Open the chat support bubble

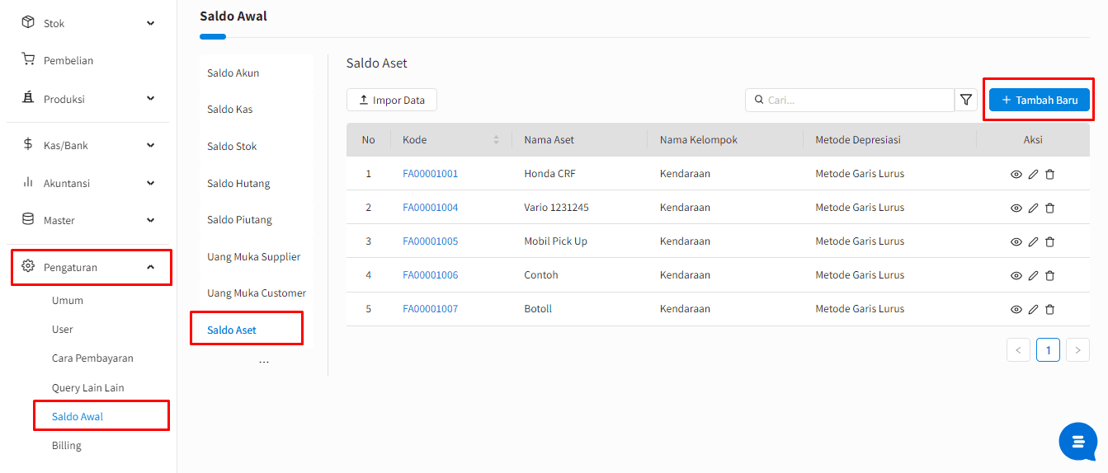[x=1077, y=442]
